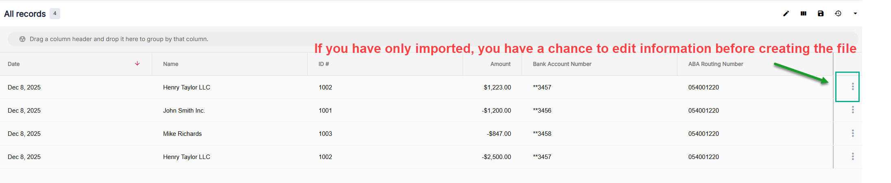Open row actions for Mike Richards
891x183 pixels.
[x=853, y=133]
